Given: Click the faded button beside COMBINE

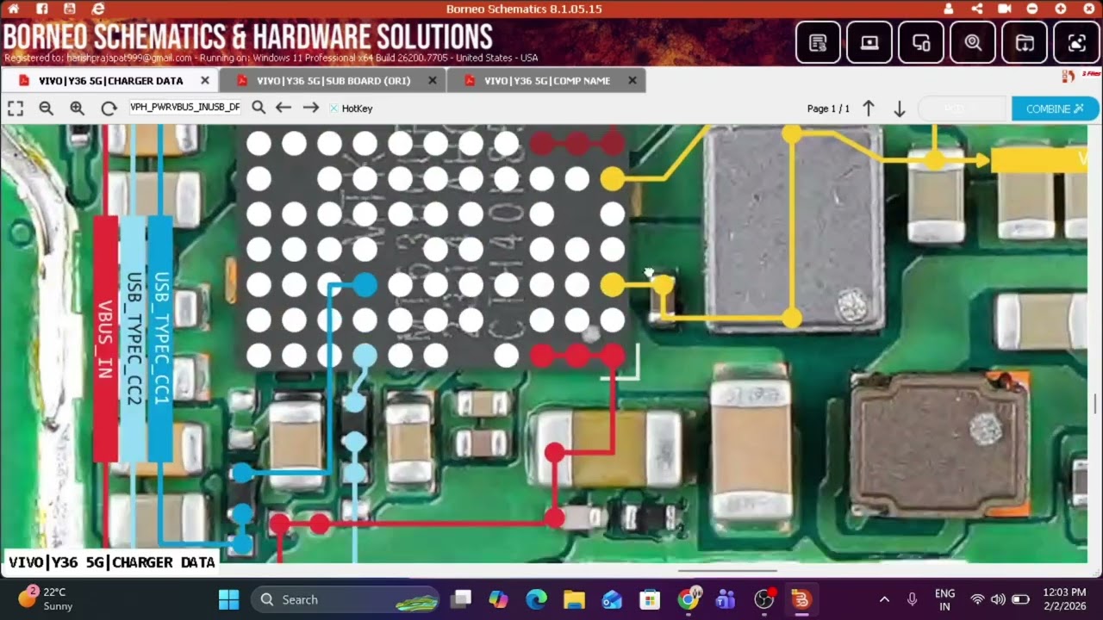Looking at the screenshot, I should click(963, 108).
